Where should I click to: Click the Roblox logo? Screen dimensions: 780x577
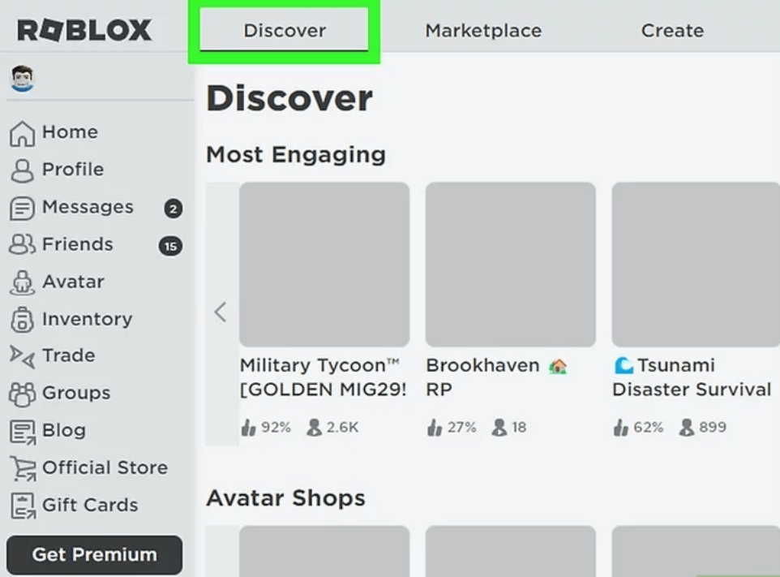[x=84, y=30]
